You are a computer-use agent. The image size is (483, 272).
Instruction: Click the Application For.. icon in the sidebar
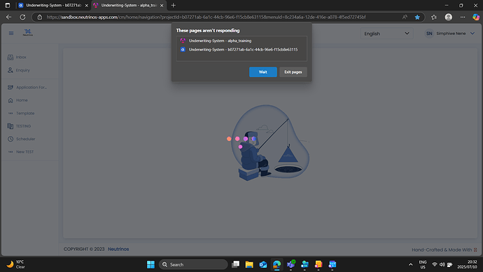pyautogui.click(x=10, y=87)
